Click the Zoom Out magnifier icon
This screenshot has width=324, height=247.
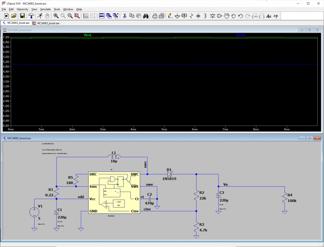tap(70, 16)
